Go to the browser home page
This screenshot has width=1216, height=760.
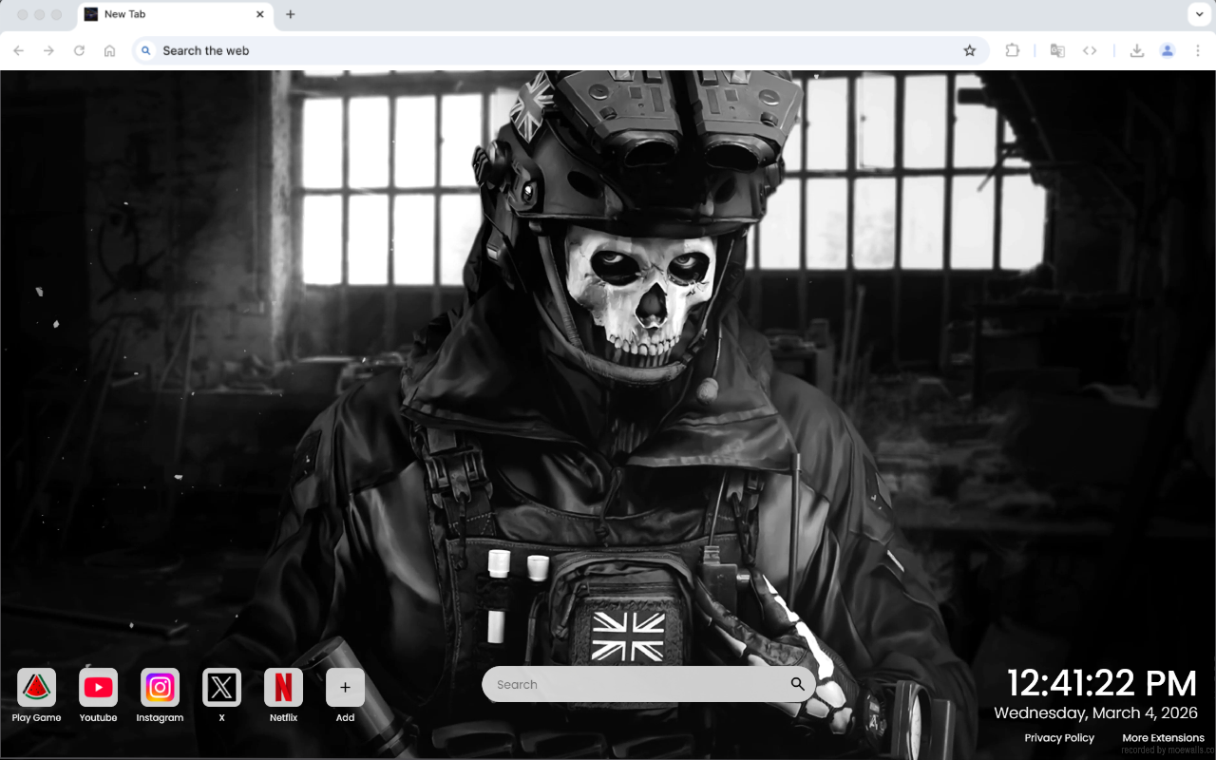(110, 50)
